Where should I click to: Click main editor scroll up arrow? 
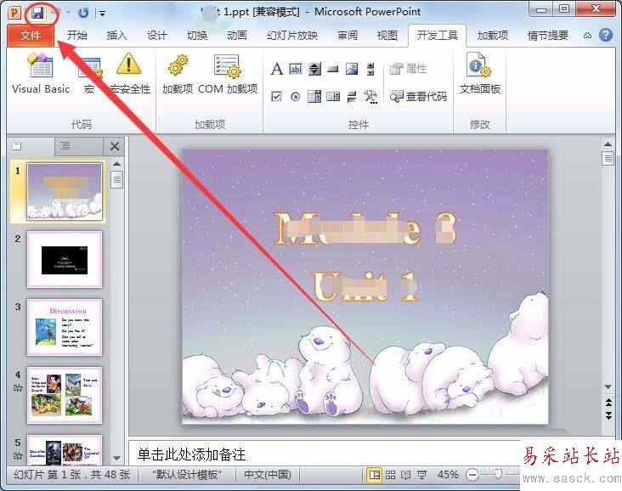tap(608, 144)
